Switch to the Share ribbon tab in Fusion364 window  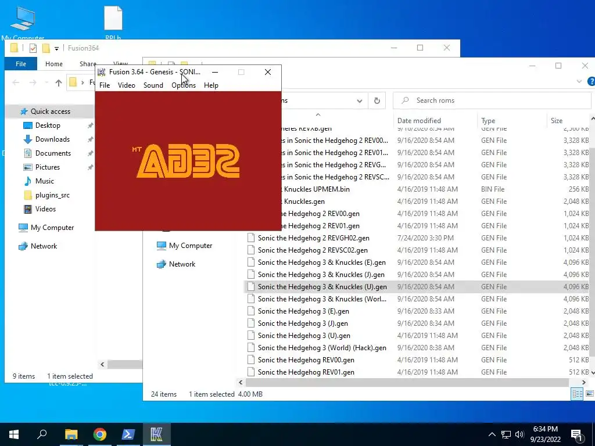[88, 64]
